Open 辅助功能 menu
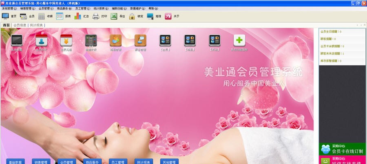Viewport: 367px width, 164px height. click(119, 9)
